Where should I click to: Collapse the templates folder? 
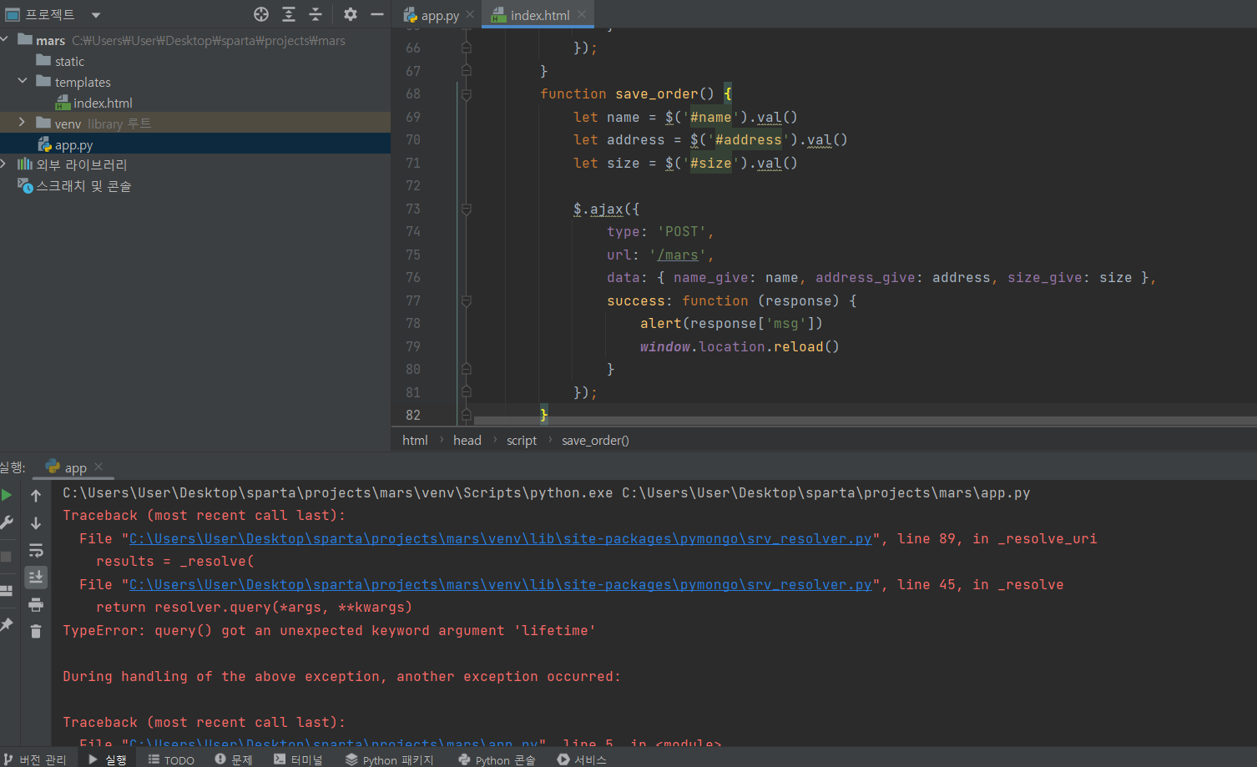tap(23, 81)
